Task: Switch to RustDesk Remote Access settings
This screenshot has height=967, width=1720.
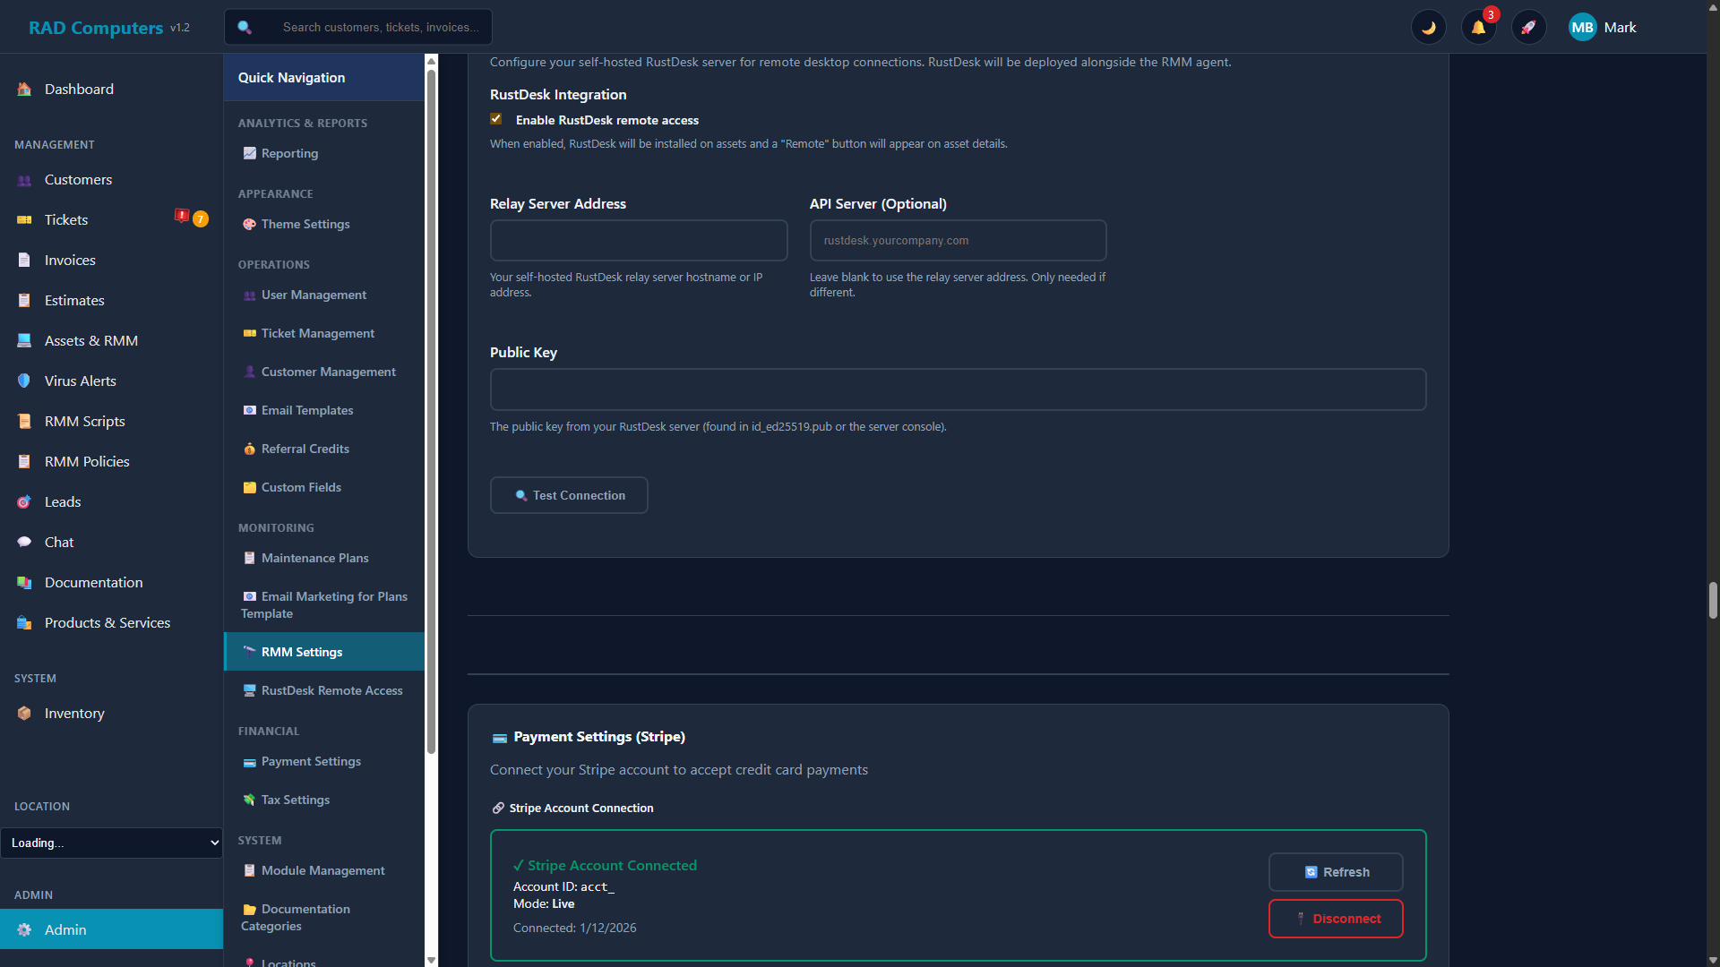Action: point(331,690)
